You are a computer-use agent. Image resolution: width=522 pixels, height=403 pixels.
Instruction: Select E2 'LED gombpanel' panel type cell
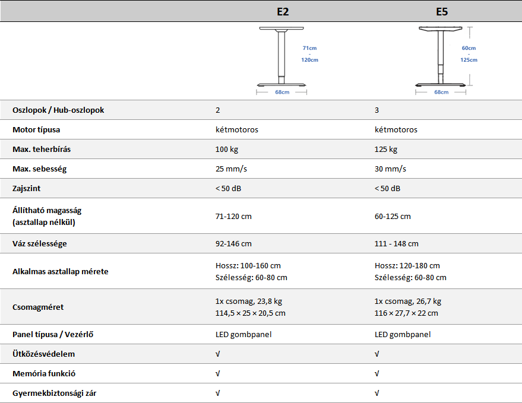(243, 335)
